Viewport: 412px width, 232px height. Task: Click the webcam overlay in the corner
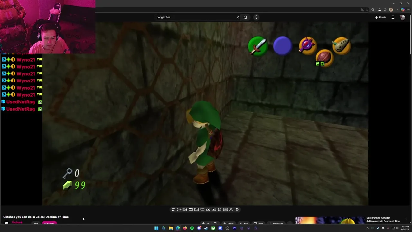click(48, 27)
